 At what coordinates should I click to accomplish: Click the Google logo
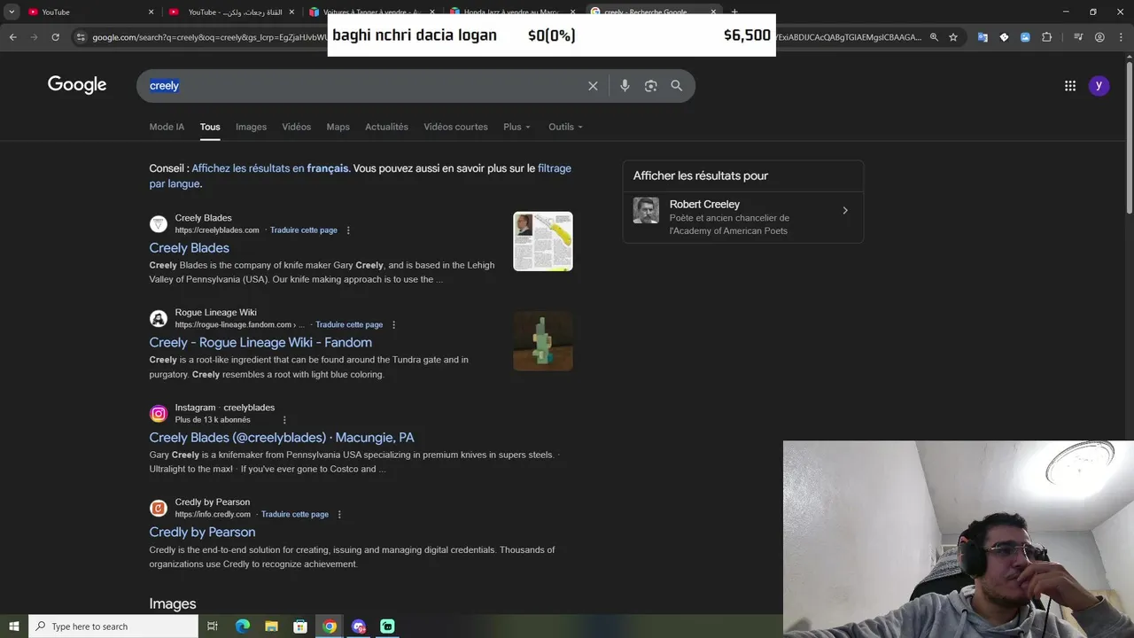pyautogui.click(x=77, y=85)
